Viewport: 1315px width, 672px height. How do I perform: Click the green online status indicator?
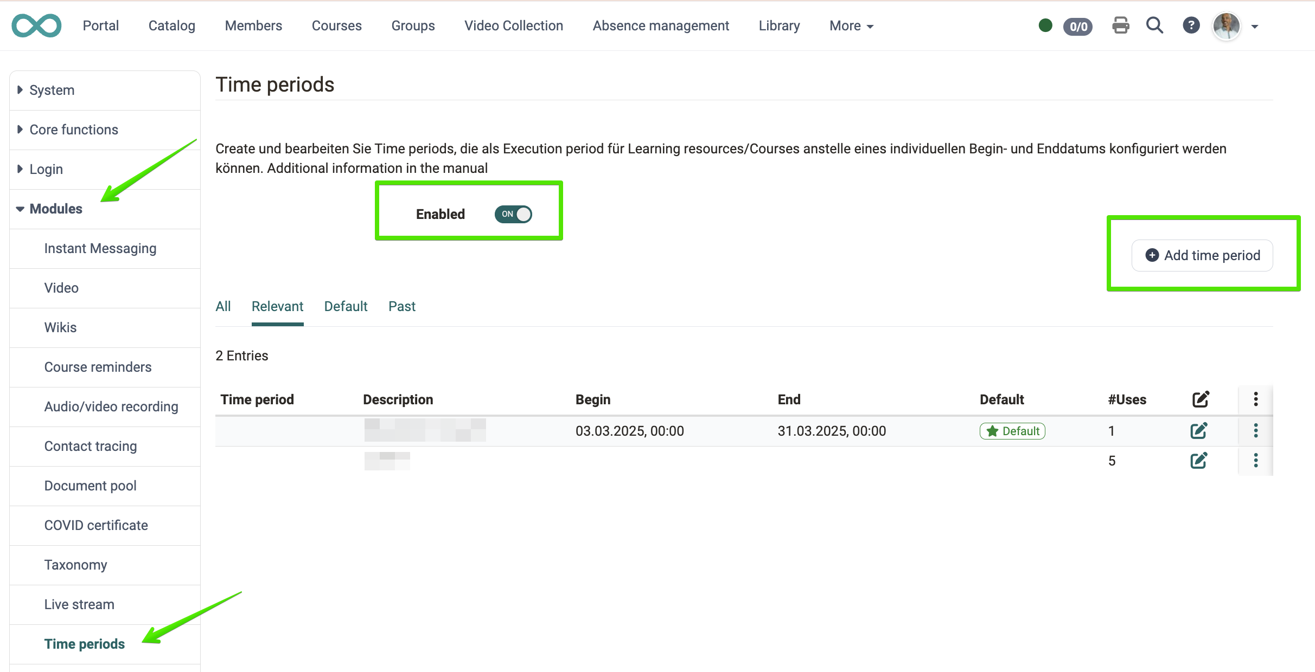click(x=1045, y=25)
